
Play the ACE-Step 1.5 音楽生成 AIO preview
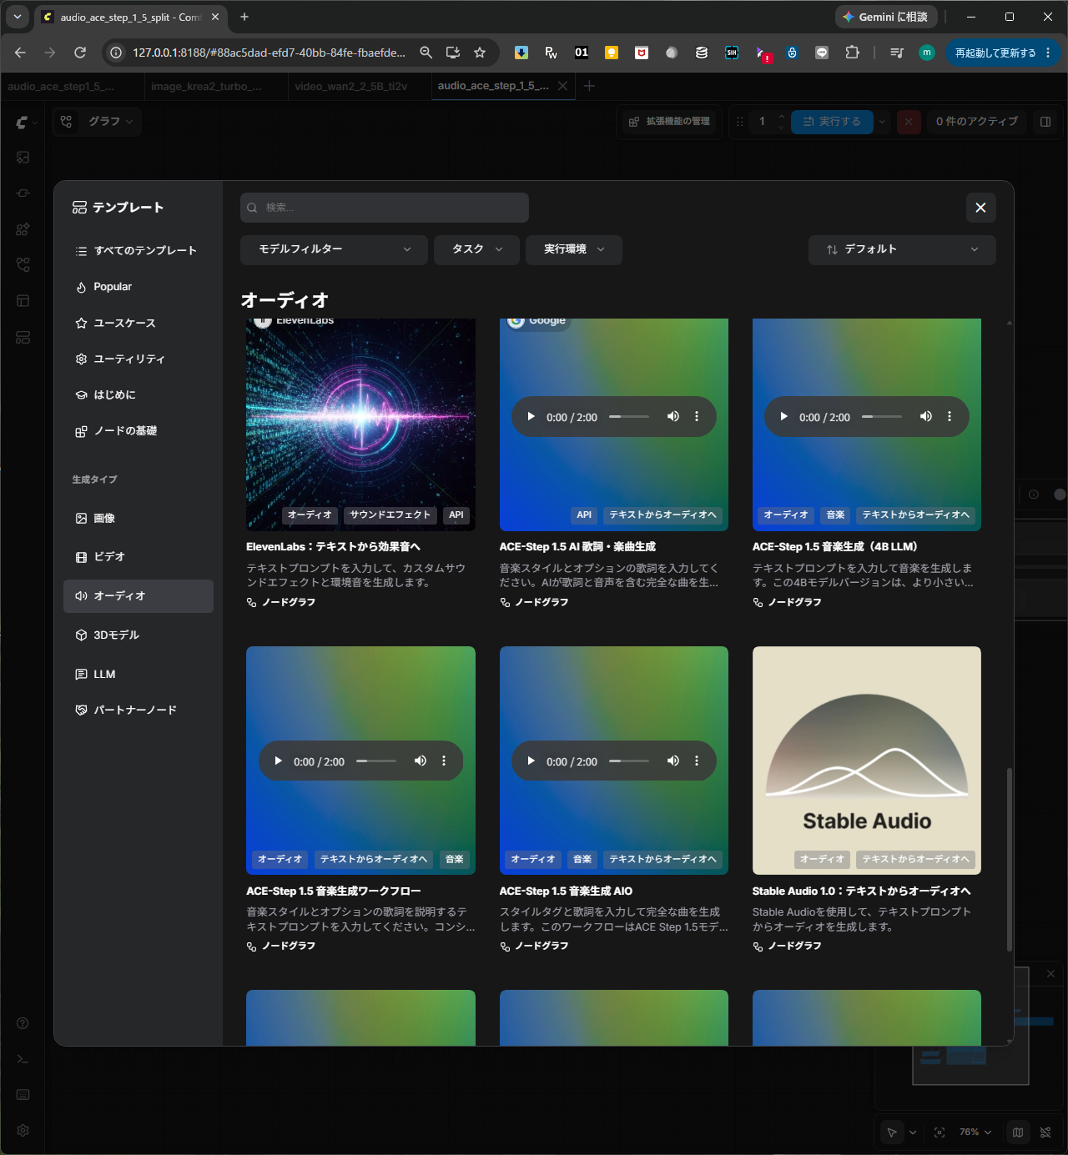(x=531, y=761)
